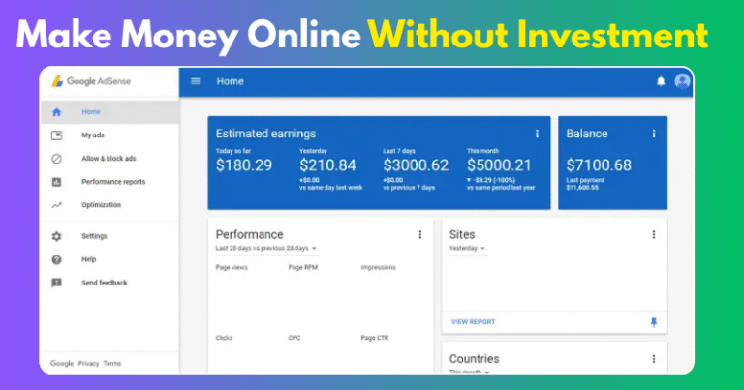
Task: Click the Countries card heading
Action: pos(474,359)
